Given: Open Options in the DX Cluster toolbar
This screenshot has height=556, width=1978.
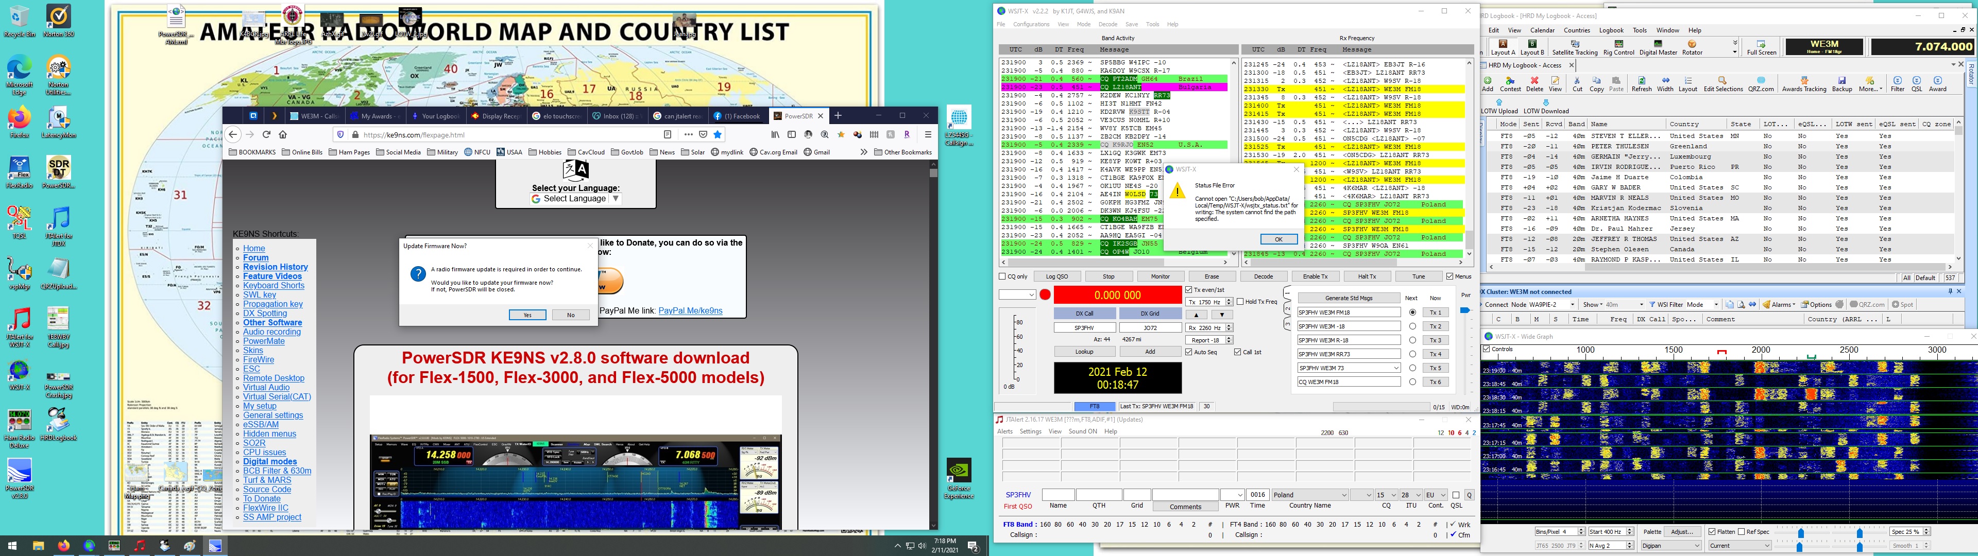Looking at the screenshot, I should (x=1816, y=304).
